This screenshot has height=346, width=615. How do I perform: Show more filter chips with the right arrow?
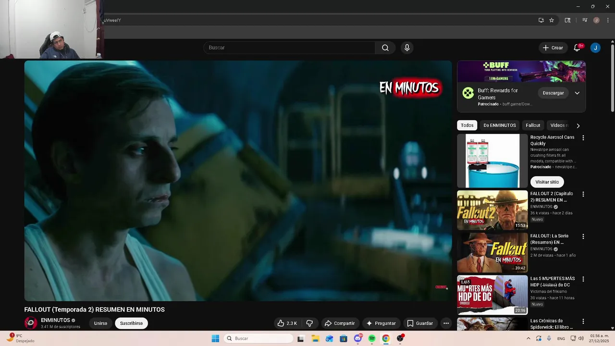[578, 125]
